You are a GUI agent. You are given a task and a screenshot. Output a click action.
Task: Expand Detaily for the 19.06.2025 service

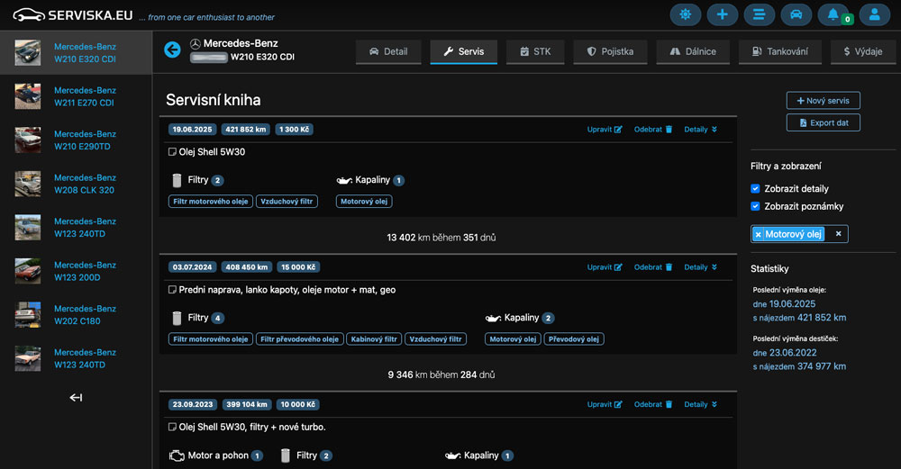click(700, 130)
